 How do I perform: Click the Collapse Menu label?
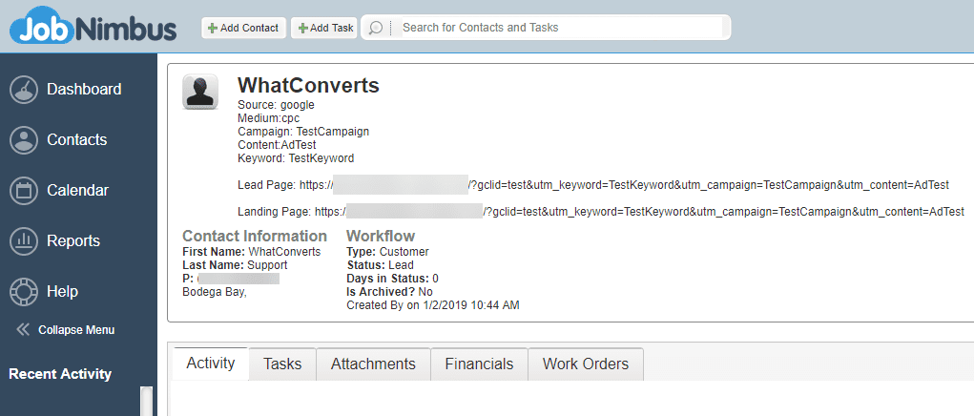[75, 330]
